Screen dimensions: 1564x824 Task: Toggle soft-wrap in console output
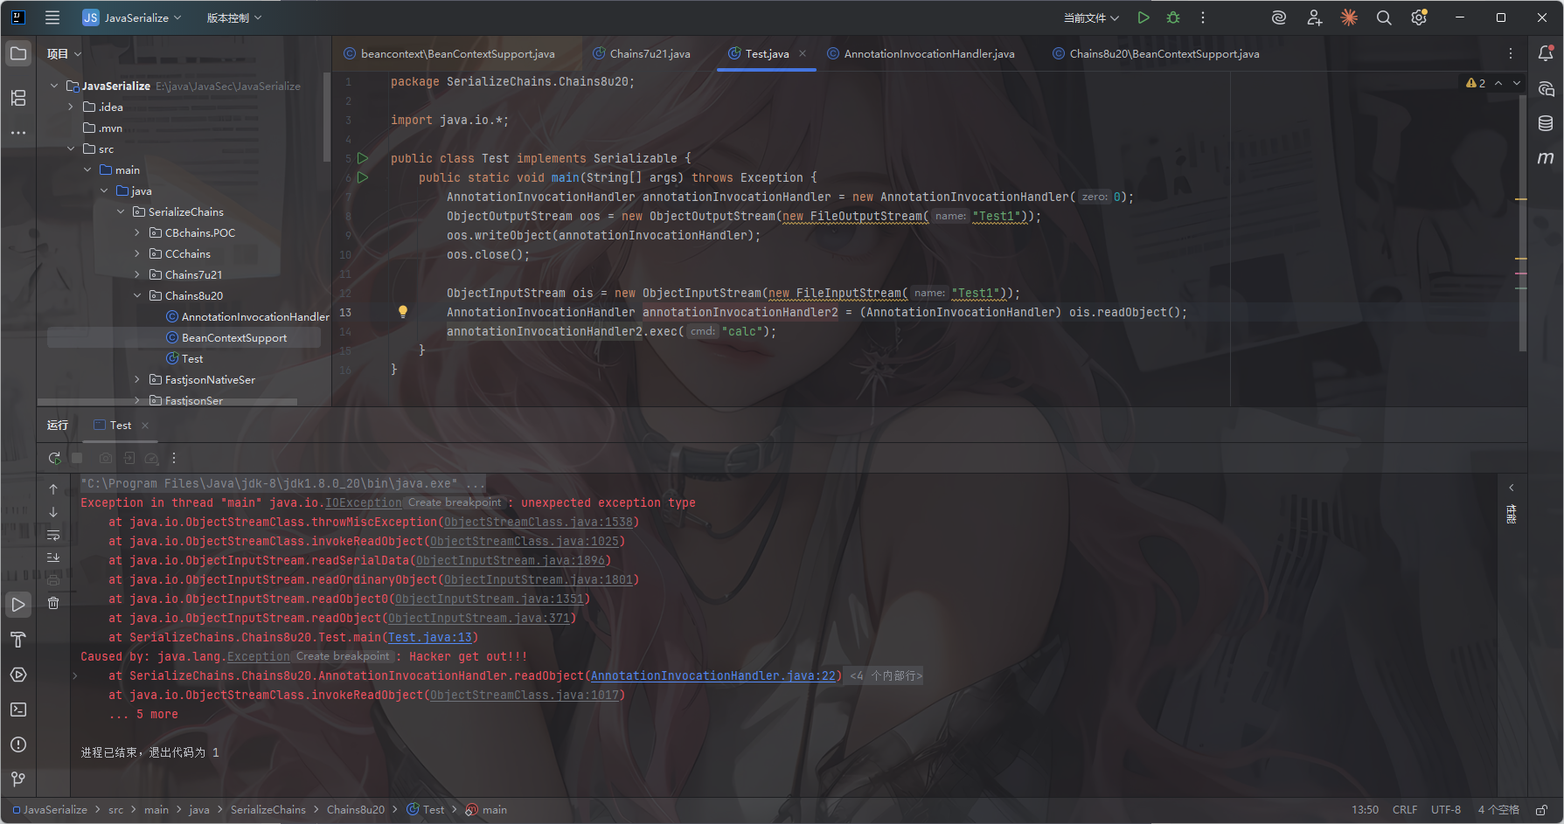coord(53,535)
